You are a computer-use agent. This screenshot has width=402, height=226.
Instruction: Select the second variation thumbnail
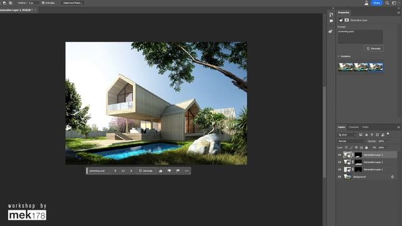[361, 67]
